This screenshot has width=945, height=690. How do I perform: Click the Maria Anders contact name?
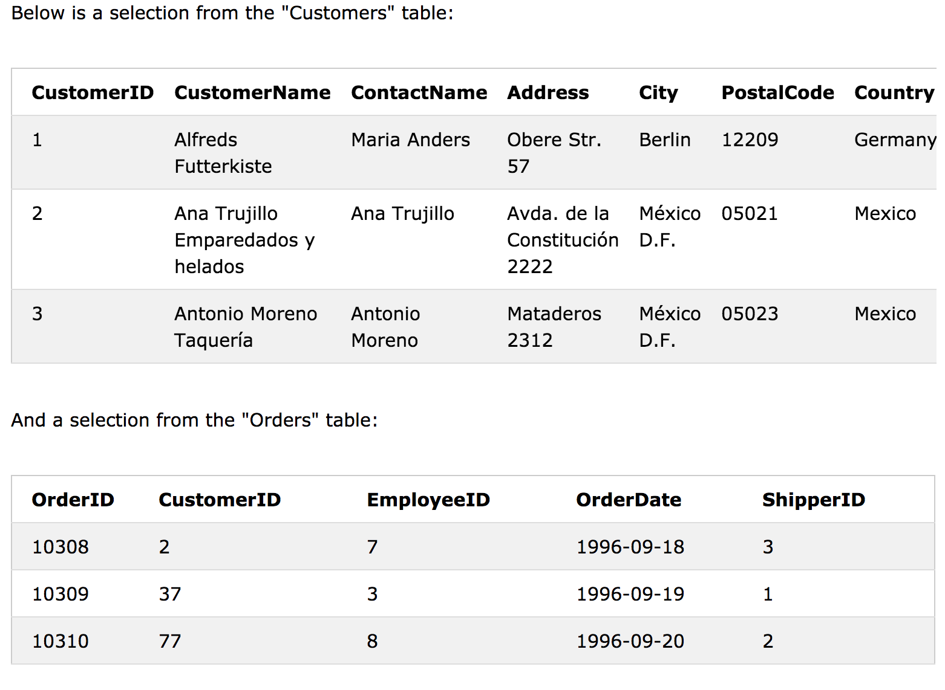click(x=410, y=140)
